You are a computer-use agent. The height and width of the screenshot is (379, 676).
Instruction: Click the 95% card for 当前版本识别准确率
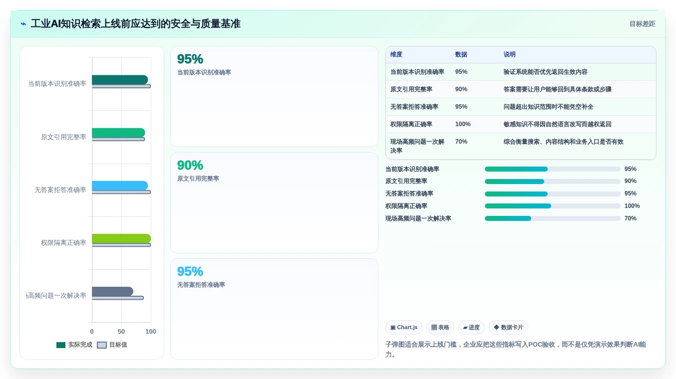click(x=274, y=97)
